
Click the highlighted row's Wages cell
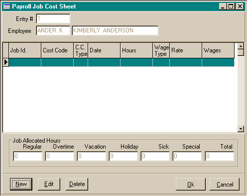pos(218,62)
